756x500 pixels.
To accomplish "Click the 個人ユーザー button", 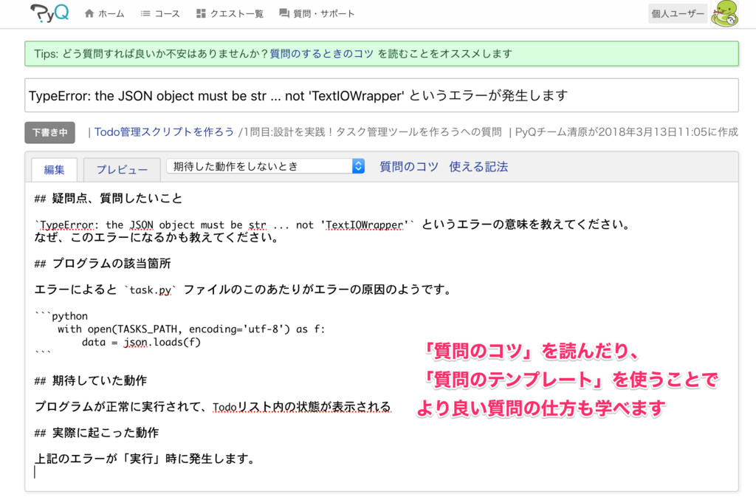I will pos(678,13).
